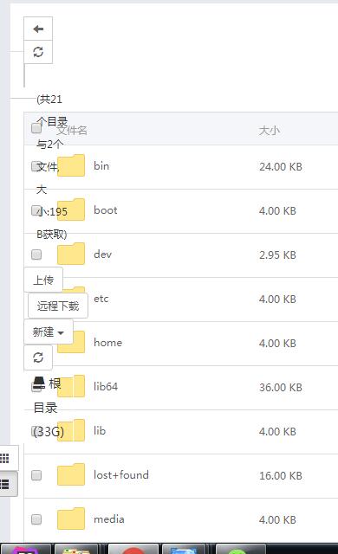Click the back arrow button
The height and width of the screenshot is (554, 338).
pyautogui.click(x=38, y=29)
